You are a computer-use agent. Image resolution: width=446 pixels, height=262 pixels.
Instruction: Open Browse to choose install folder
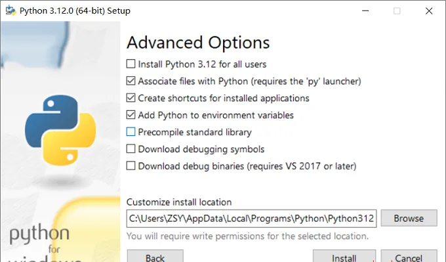coord(409,218)
